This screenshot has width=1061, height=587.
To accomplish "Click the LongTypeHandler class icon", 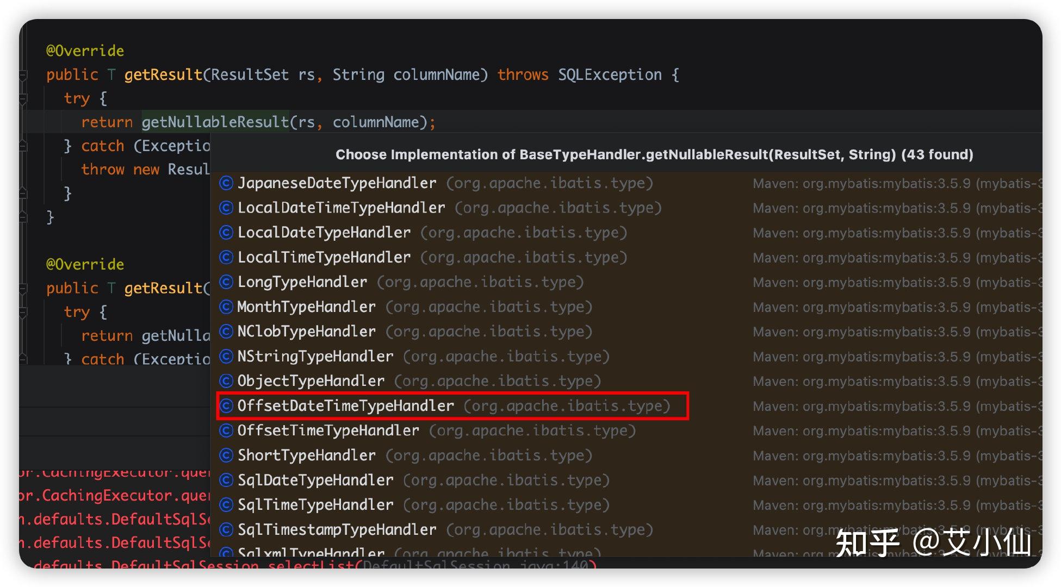I will tap(226, 282).
